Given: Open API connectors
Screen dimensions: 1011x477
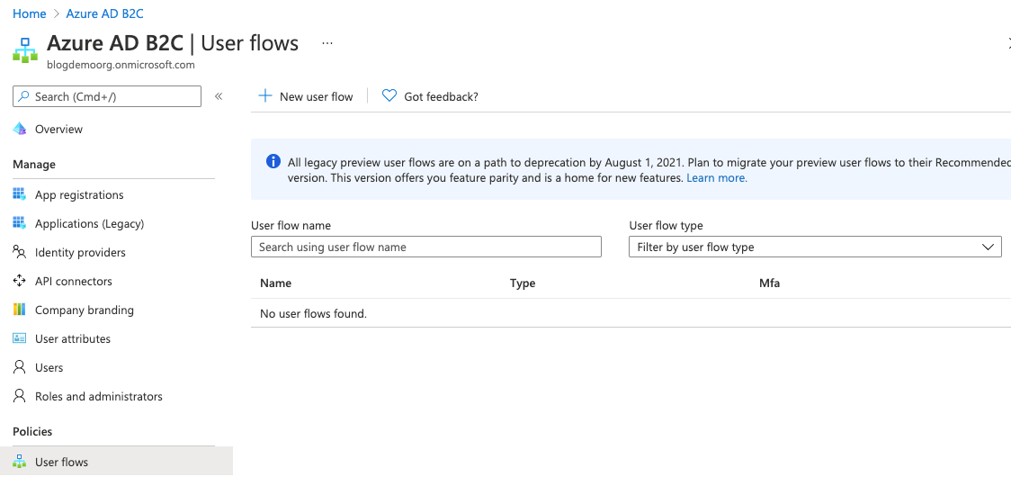Looking at the screenshot, I should pyautogui.click(x=74, y=282).
